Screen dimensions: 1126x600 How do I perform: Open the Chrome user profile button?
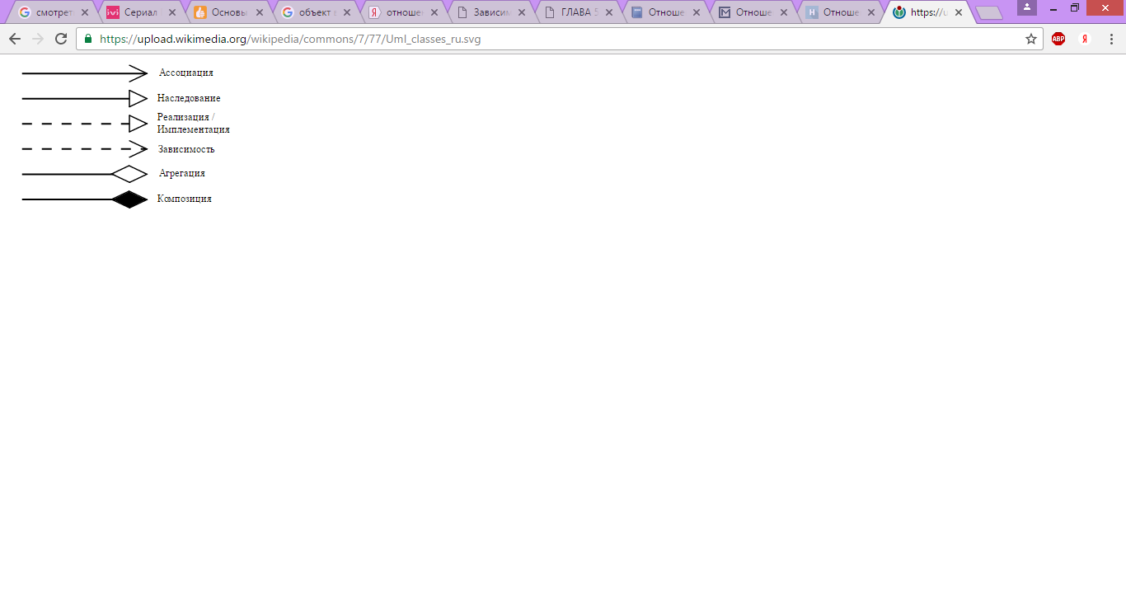click(1027, 7)
